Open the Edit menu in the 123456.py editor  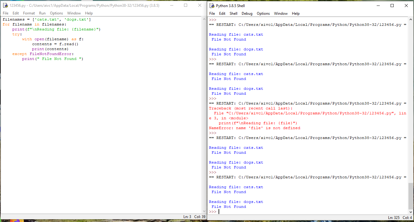(x=16, y=13)
